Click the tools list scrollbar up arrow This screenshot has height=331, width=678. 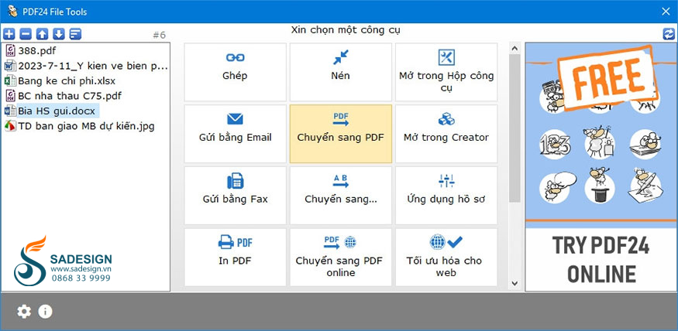[515, 47]
